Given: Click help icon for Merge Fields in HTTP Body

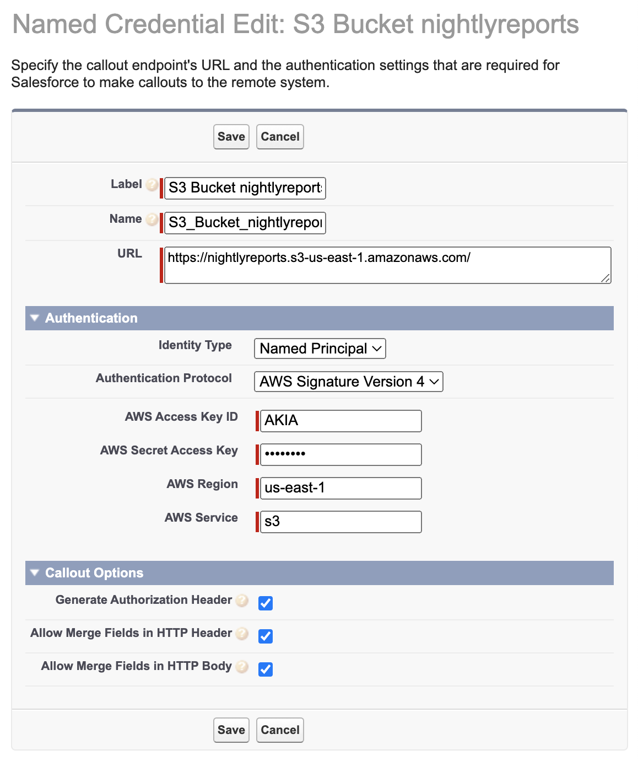Looking at the screenshot, I should [242, 667].
